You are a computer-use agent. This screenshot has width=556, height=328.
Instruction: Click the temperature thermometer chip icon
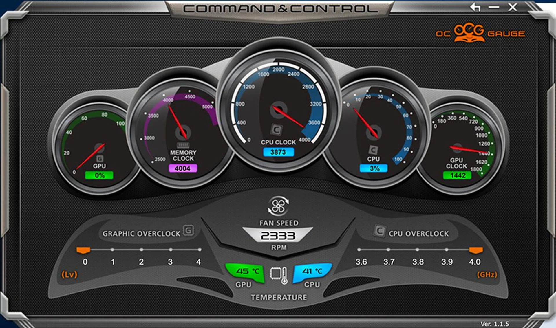[279, 275]
